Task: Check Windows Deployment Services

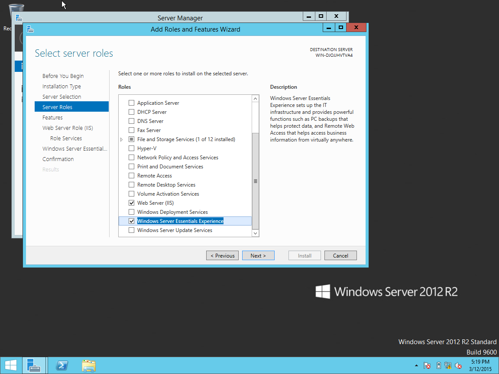Action: (131, 212)
